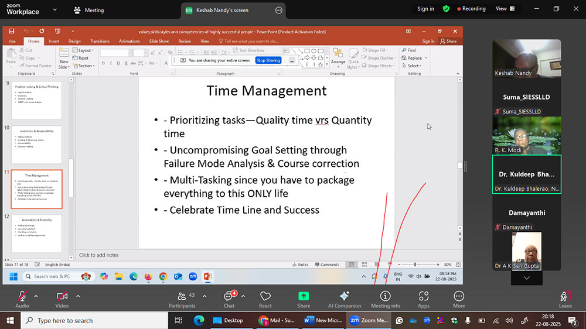Toggle Italic formatting
Screen dimensions: 586x329
tap(111, 63)
